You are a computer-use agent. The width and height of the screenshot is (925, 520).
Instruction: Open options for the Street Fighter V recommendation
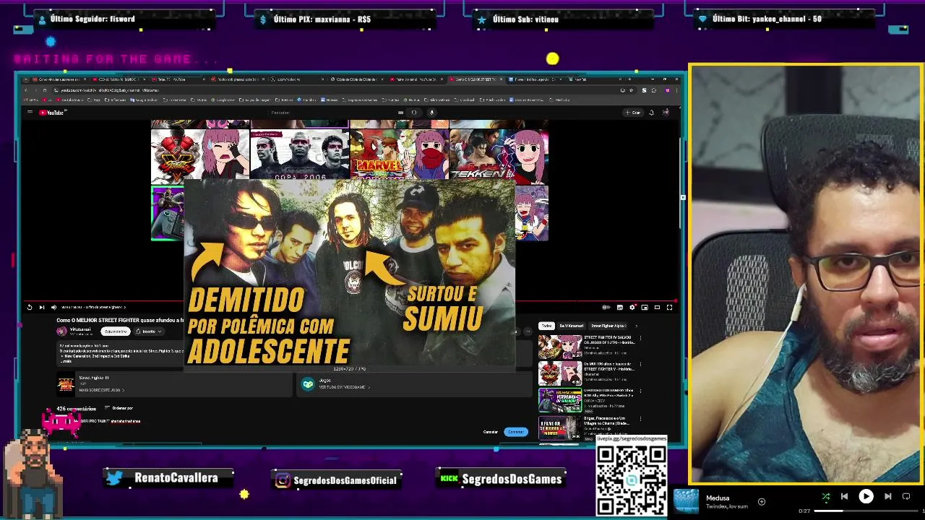[640, 365]
